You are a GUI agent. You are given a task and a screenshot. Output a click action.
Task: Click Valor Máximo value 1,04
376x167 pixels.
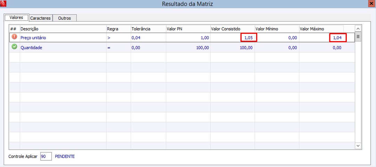337,38
